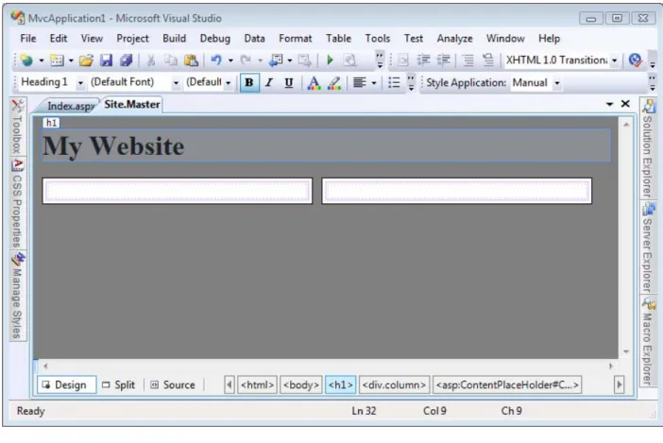Image resolution: width=663 pixels, height=443 pixels.
Task: Switch to the Index.aspx document tab
Action: tap(69, 106)
